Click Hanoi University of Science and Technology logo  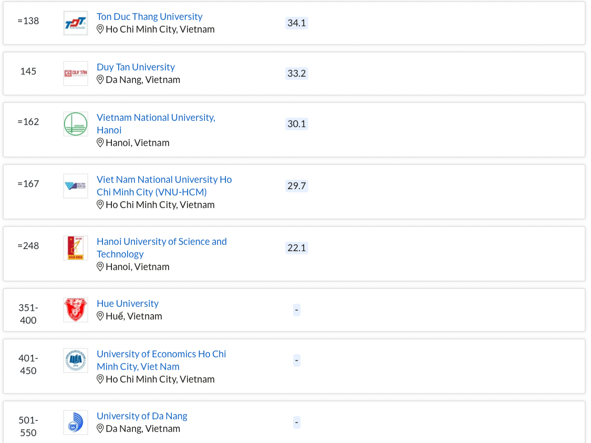click(76, 248)
